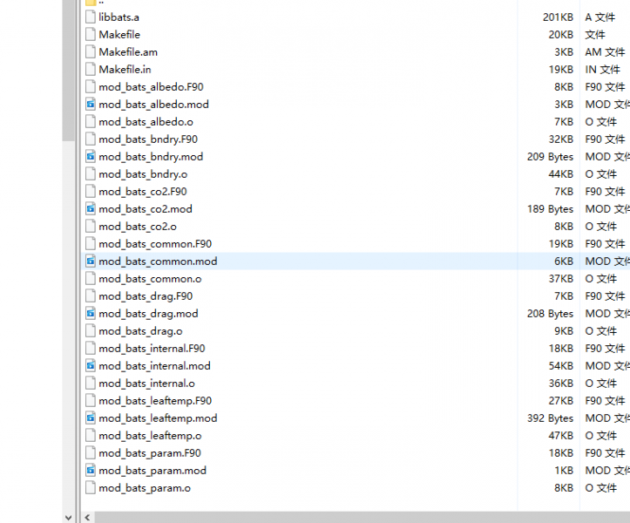
Task: Click the mod_bats_param.mod file icon
Action: (91, 471)
